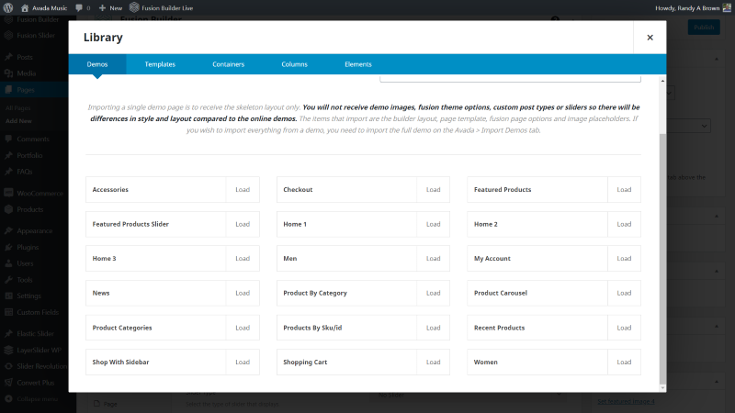
Task: Click the Women demo name
Action: tap(486, 362)
